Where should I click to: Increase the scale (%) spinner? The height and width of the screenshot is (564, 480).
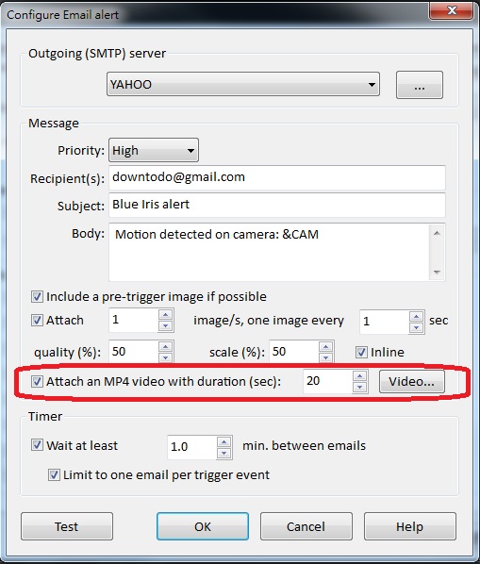point(325,347)
